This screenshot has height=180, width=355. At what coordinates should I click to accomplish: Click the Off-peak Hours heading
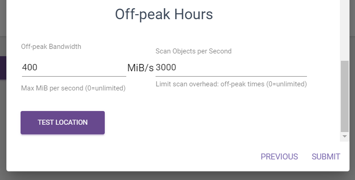164,14
